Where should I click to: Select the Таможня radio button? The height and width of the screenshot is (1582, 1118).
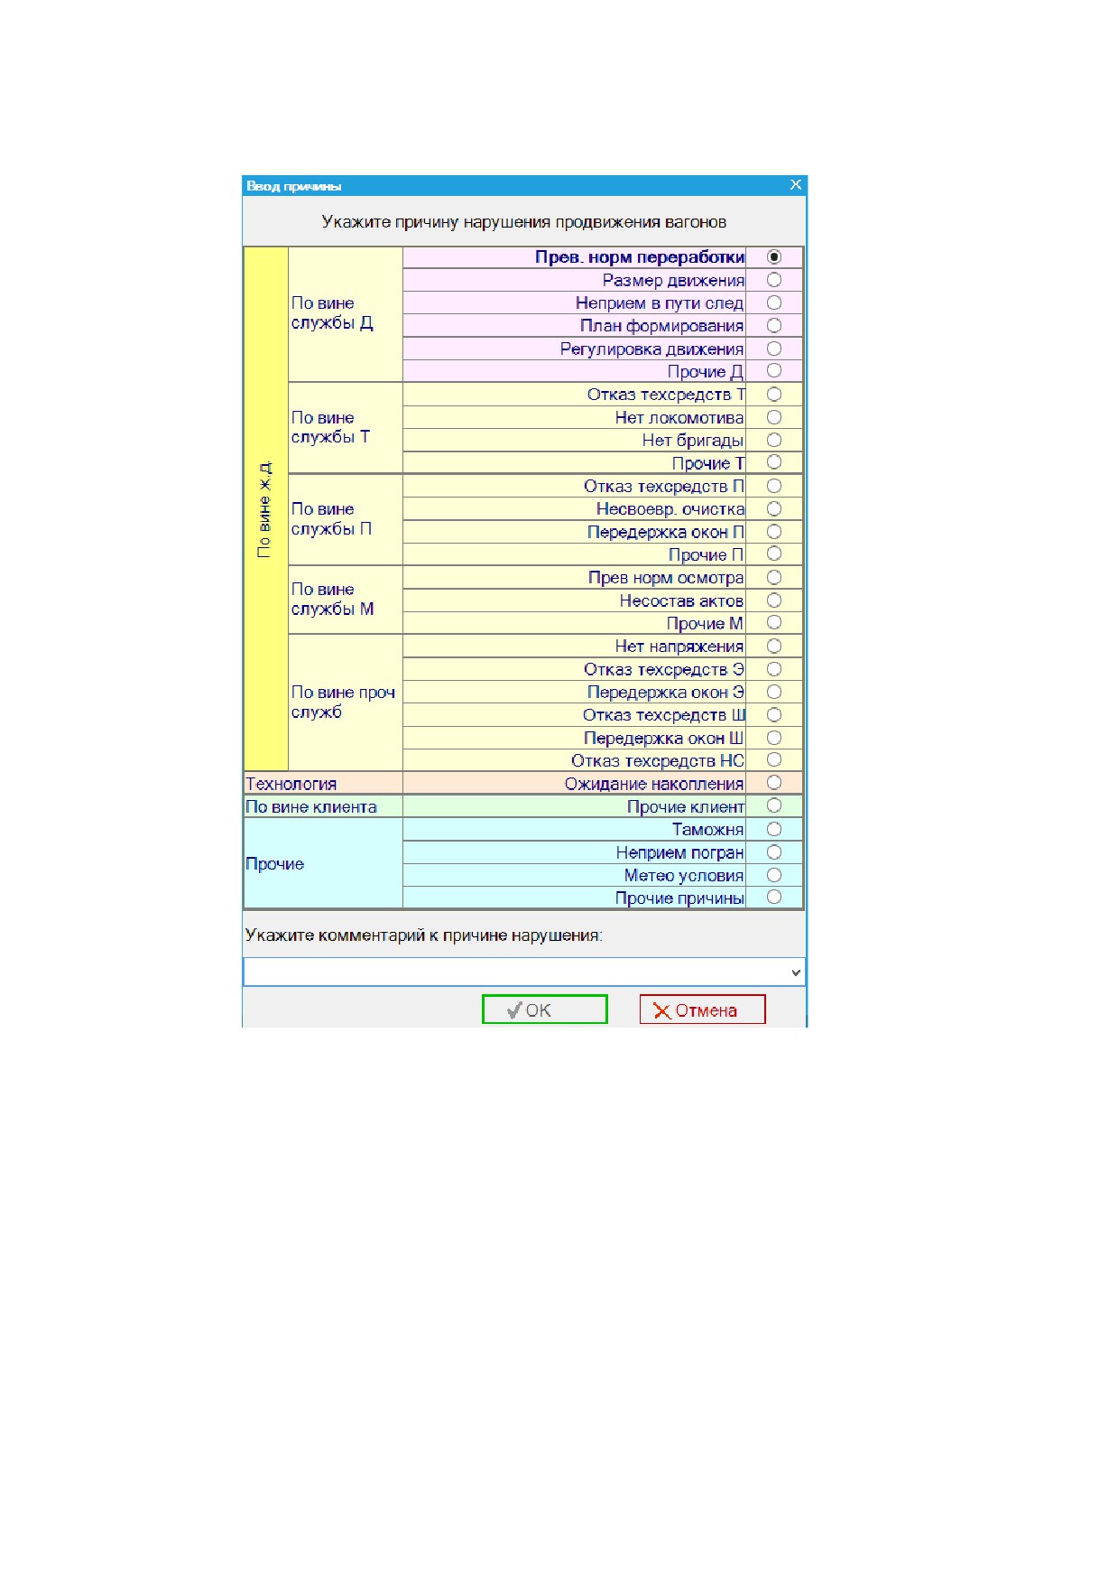(x=773, y=829)
